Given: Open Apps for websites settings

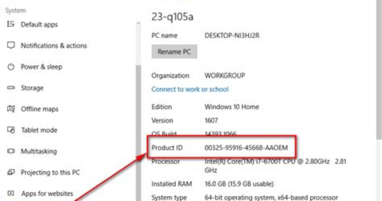Looking at the screenshot, I should pos(47,194).
